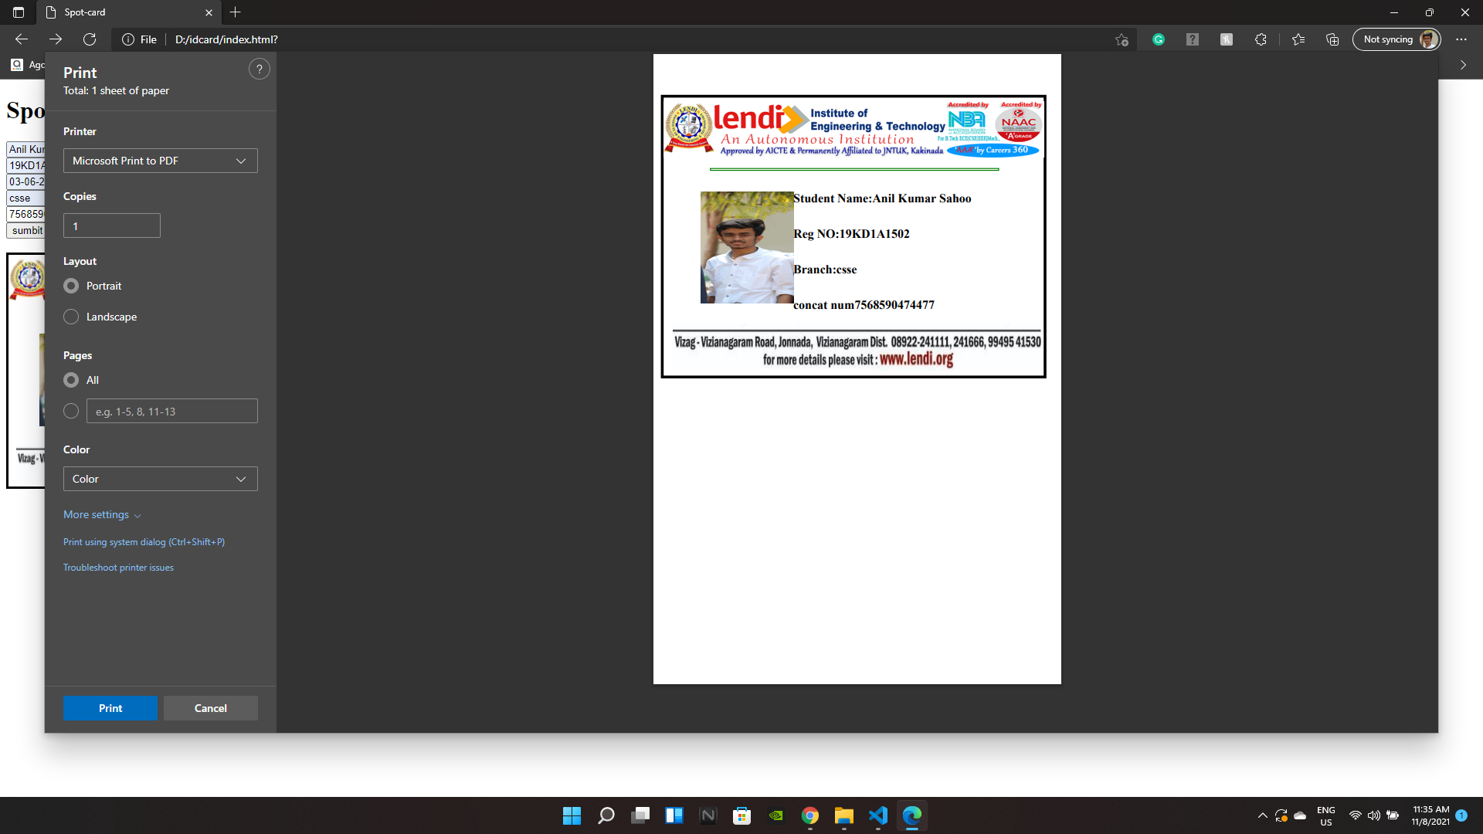Open the Grammarly browser extension
The width and height of the screenshot is (1483, 834).
tap(1159, 39)
